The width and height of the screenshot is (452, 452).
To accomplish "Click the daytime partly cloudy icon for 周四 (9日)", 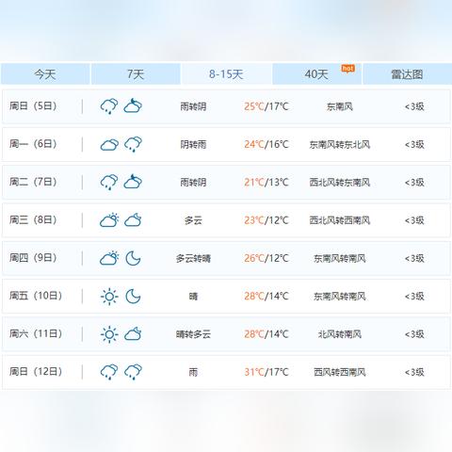I will (109, 258).
